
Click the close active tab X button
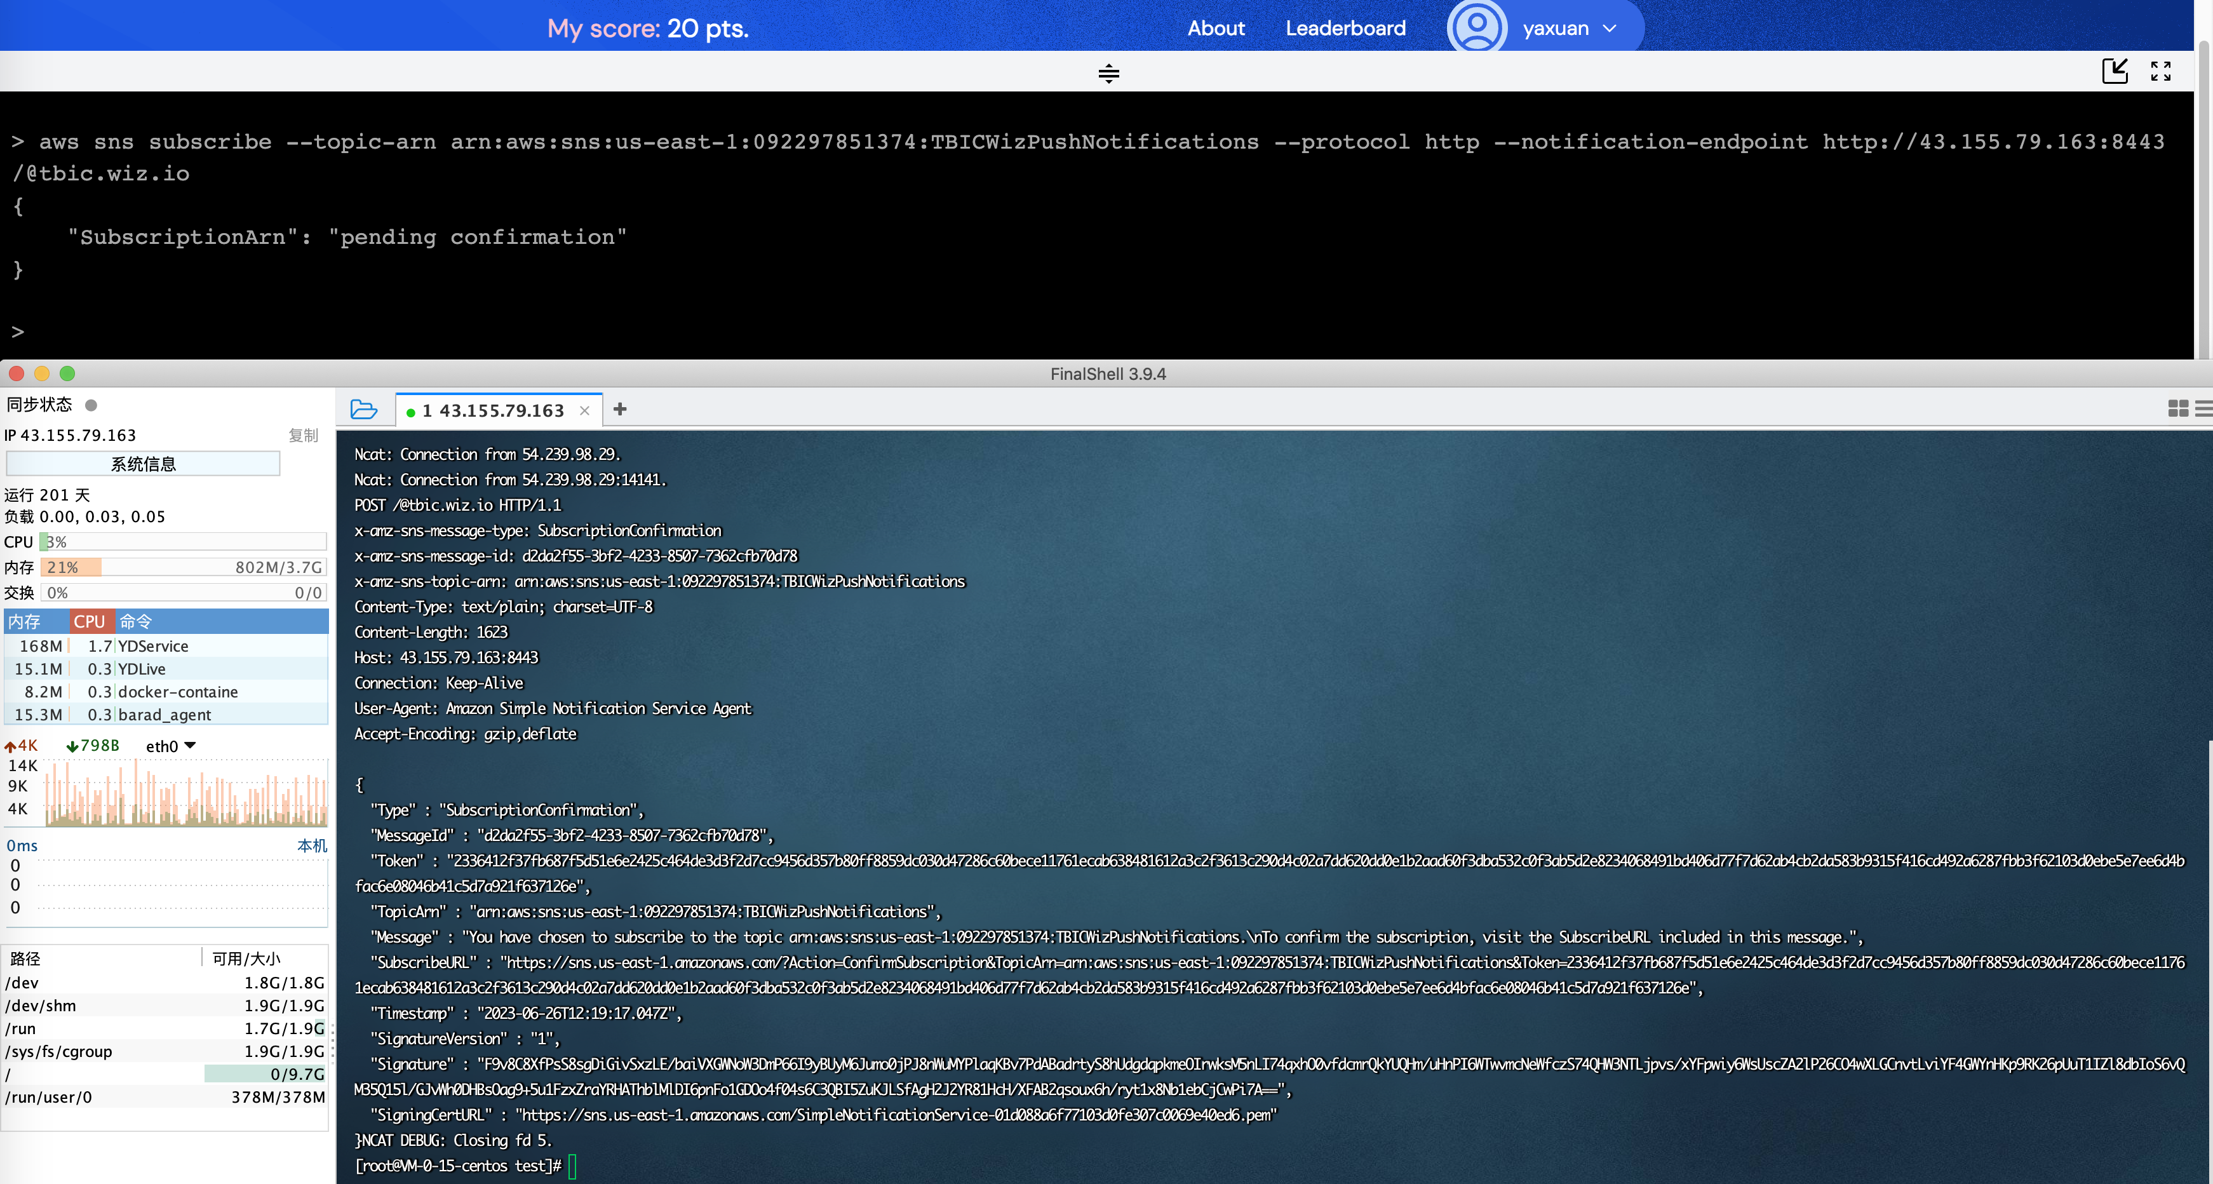[x=587, y=411]
